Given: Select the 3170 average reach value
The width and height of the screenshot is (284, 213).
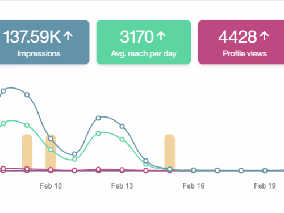Looking at the screenshot, I should [137, 37].
